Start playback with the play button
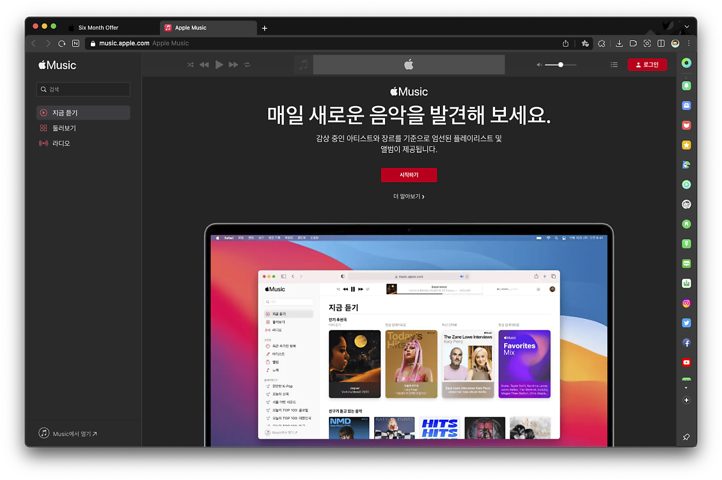 (219, 65)
